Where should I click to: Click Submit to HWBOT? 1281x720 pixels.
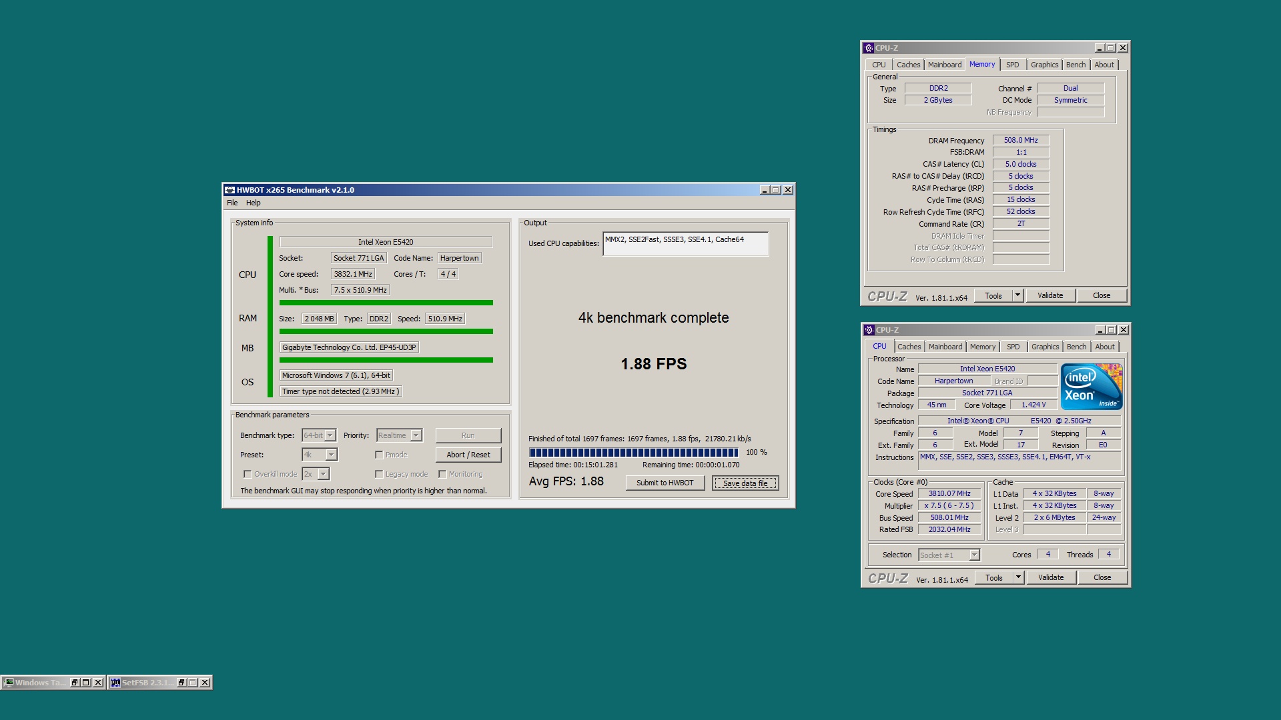tap(665, 483)
